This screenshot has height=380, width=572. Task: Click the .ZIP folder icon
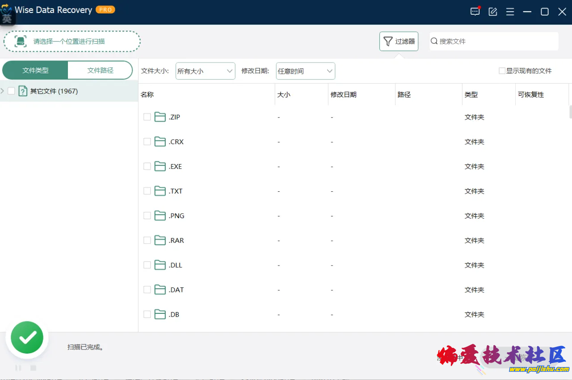(160, 117)
